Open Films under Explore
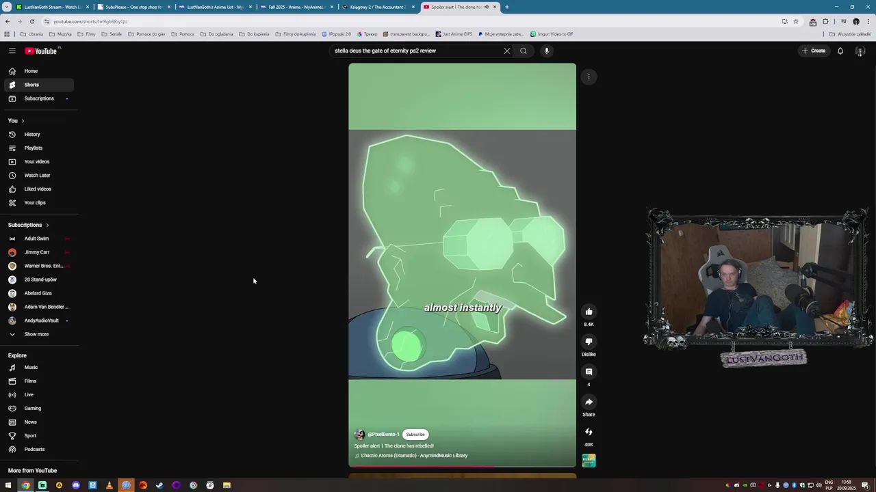 pos(38,381)
